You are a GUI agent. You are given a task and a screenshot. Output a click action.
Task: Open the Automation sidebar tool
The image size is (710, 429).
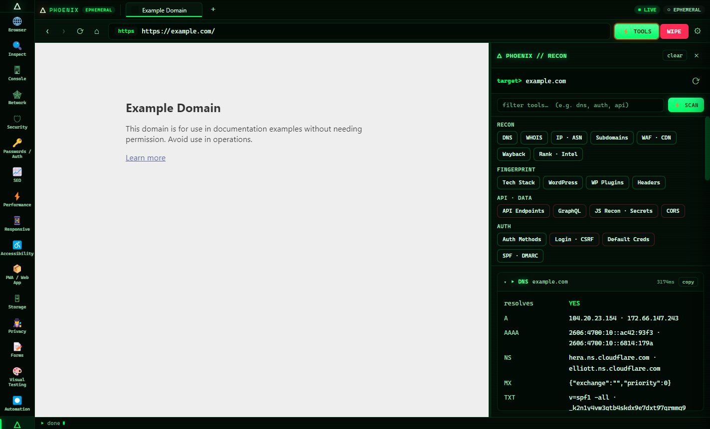(17, 403)
